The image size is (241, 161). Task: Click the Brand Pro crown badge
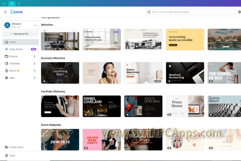point(18,71)
